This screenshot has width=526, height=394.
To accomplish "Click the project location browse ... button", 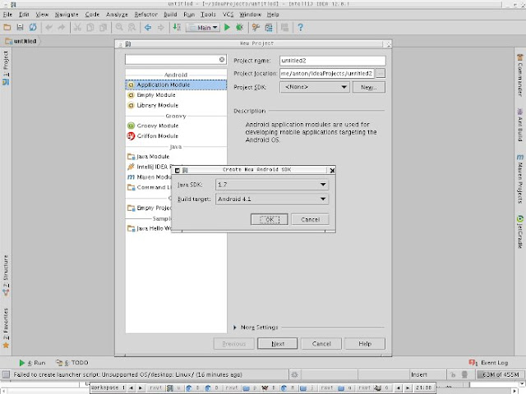I will point(380,73).
